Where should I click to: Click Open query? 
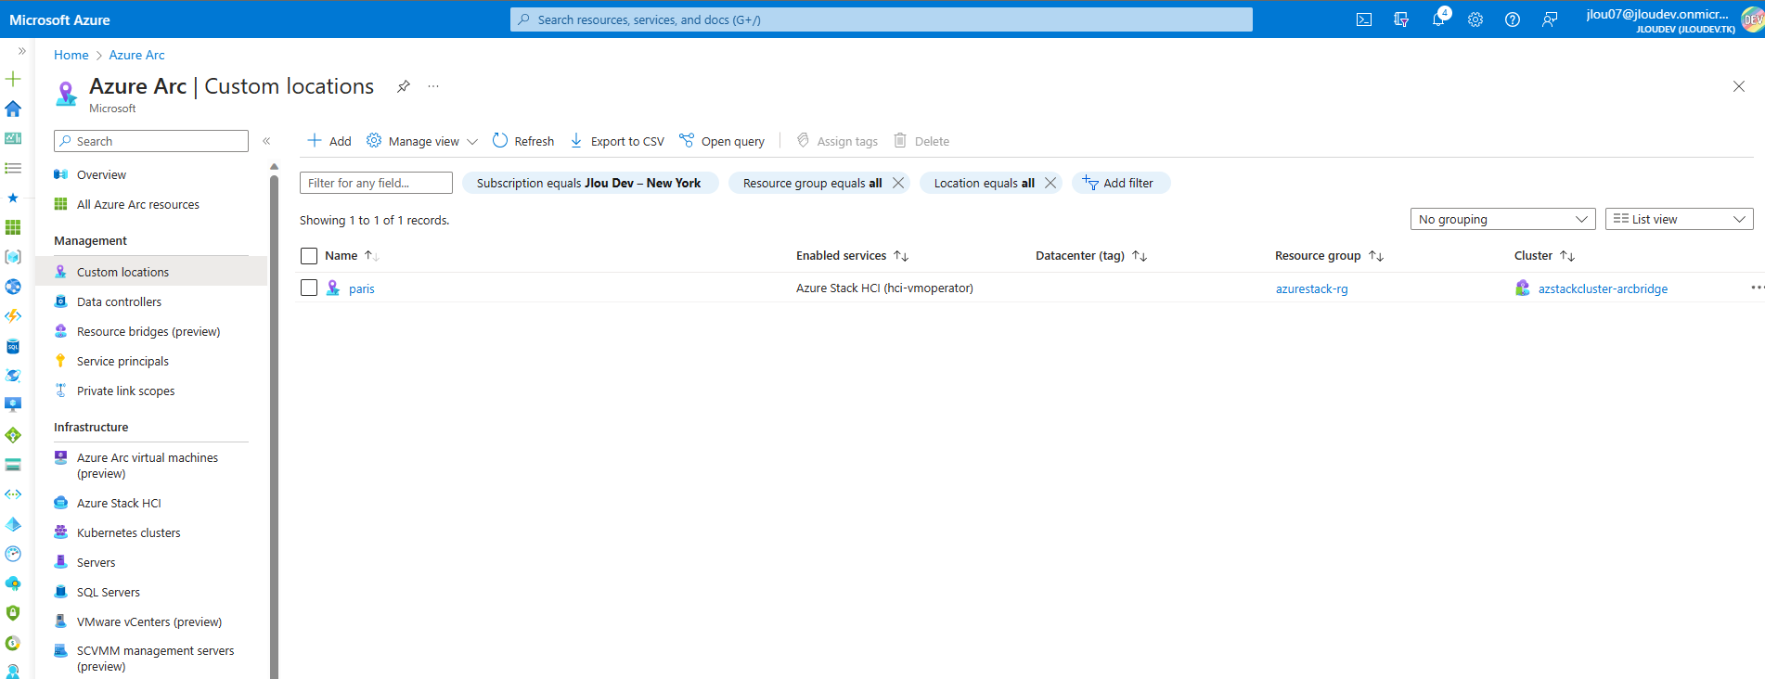(x=722, y=141)
